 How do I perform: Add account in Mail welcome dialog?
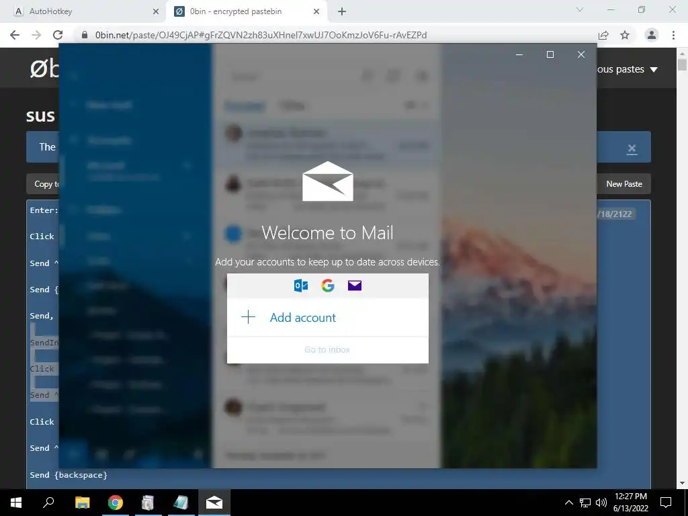(328, 317)
